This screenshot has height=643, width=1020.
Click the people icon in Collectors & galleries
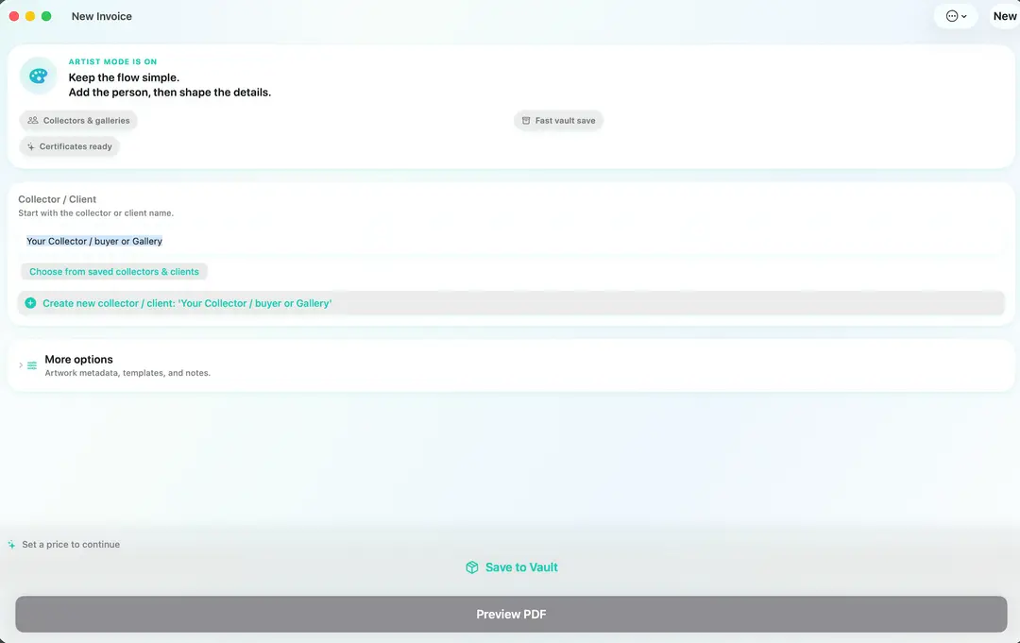tap(32, 120)
